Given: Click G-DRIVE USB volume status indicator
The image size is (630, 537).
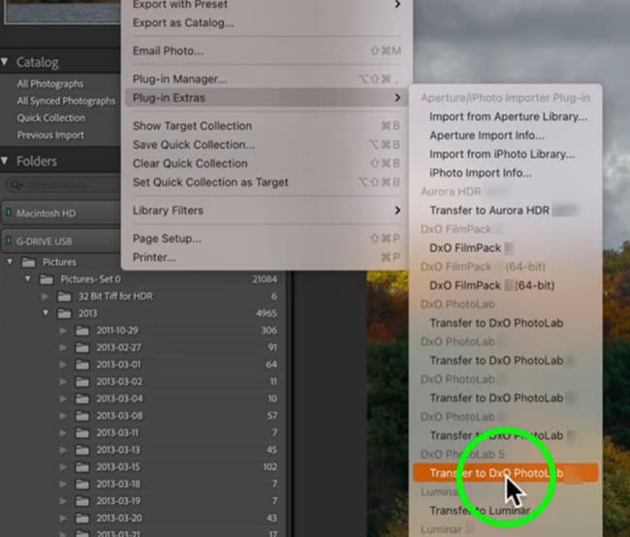Looking at the screenshot, I should click(9, 240).
